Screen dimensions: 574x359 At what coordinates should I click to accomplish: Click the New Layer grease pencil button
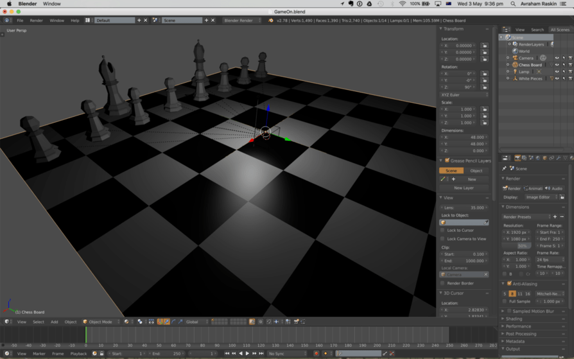click(464, 188)
